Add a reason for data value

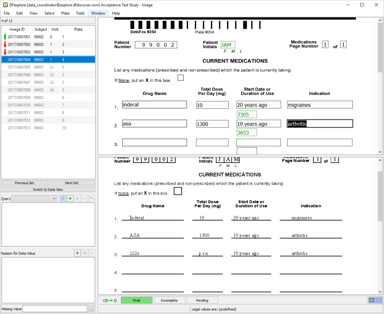(77, 253)
